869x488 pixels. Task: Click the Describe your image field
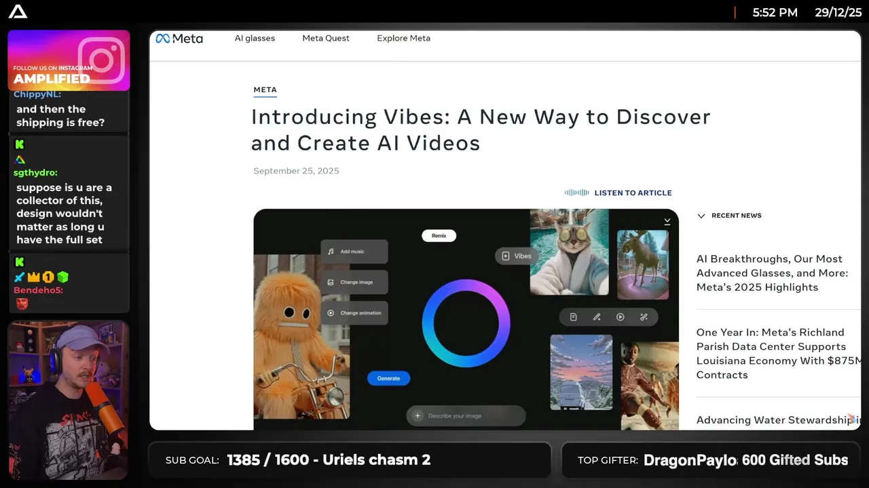466,415
